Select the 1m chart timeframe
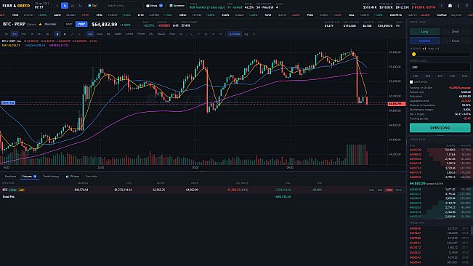Image resolution: width=473 pixels, height=266 pixels. tap(7, 34)
